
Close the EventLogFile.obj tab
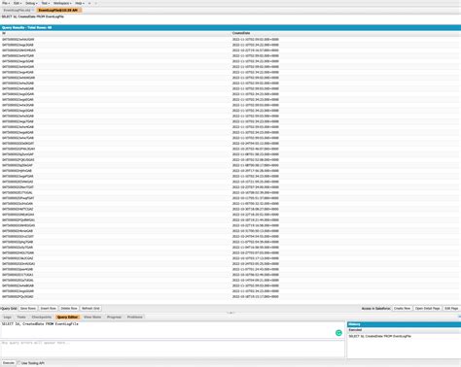pyautogui.click(x=33, y=10)
